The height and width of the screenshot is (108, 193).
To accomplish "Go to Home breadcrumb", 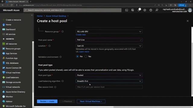I will (40, 16).
